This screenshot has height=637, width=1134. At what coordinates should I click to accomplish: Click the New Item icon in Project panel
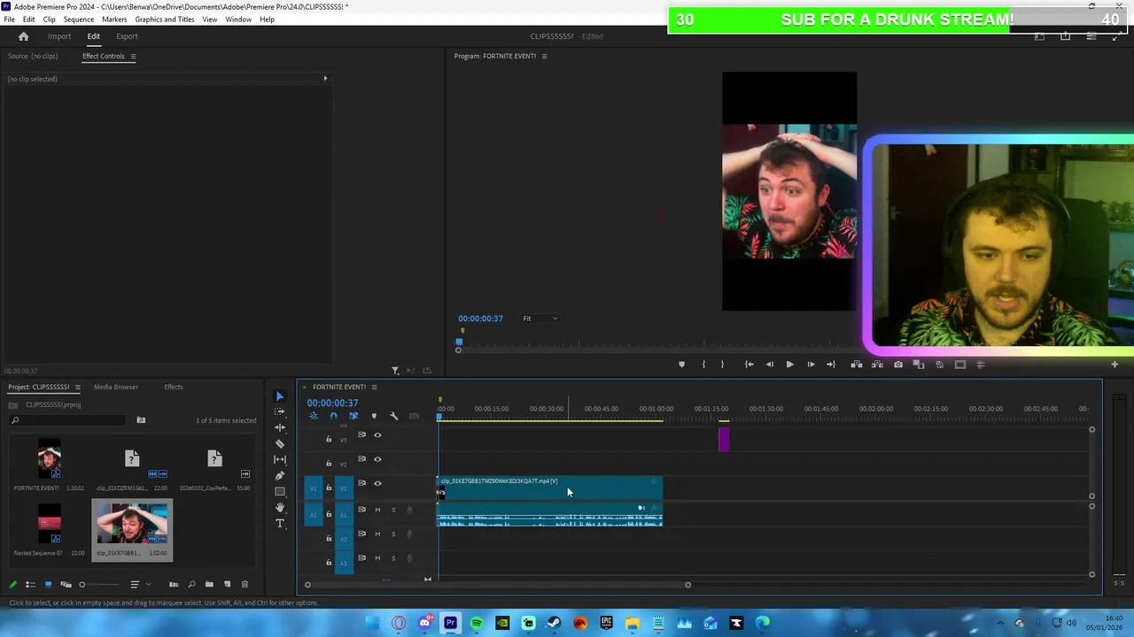(227, 584)
